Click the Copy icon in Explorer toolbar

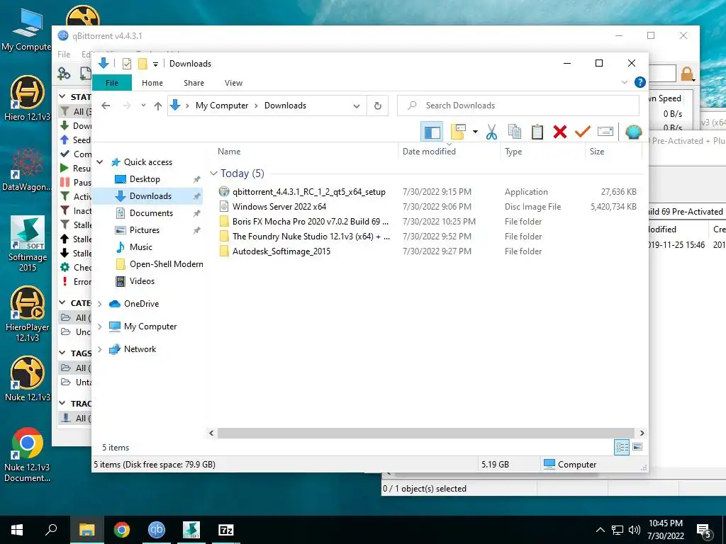[x=515, y=132]
